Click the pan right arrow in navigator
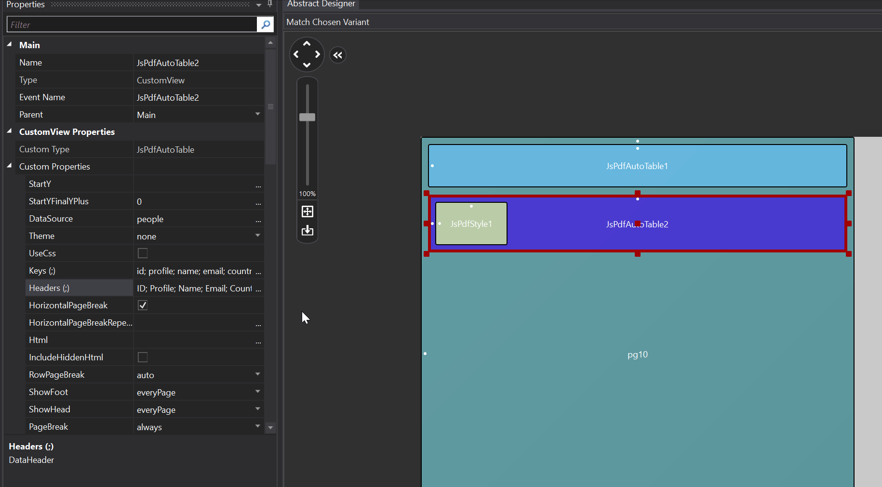This screenshot has width=882, height=487. [x=318, y=54]
